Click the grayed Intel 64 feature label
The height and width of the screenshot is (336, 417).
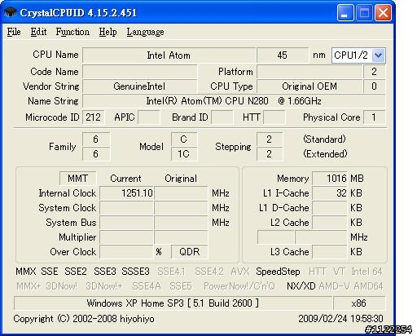click(367, 272)
